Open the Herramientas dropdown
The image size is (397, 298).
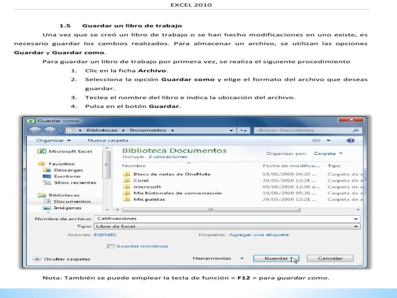(x=218, y=258)
